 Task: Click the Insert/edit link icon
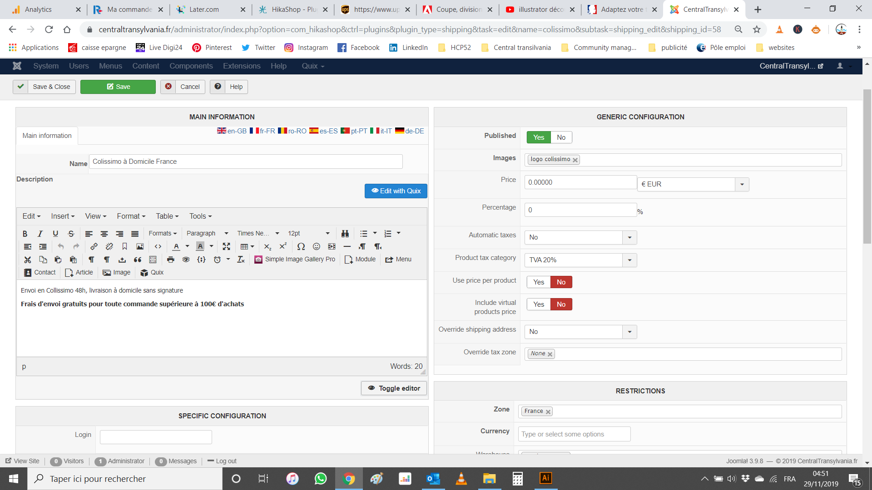[94, 246]
